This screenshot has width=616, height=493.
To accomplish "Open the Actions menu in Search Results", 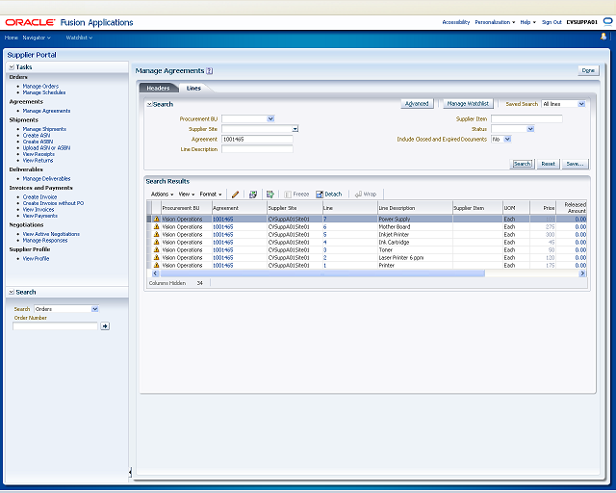I will (x=163, y=195).
